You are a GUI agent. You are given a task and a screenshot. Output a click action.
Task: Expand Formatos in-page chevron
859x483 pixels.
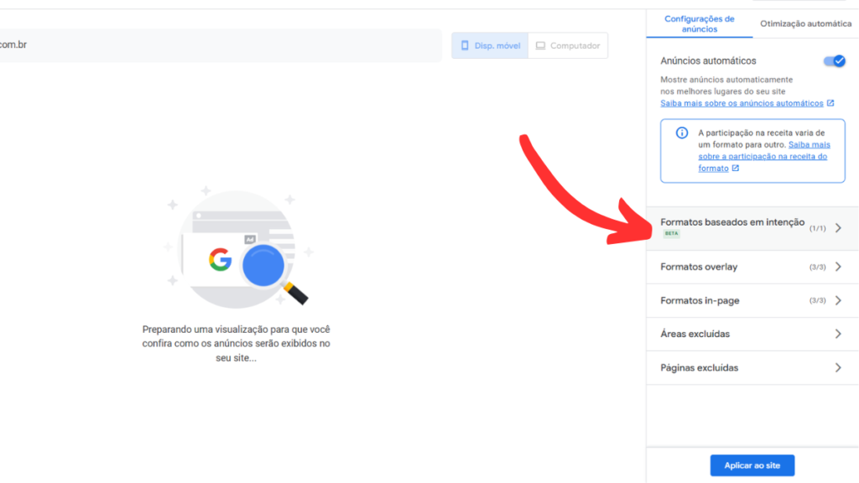[838, 301]
